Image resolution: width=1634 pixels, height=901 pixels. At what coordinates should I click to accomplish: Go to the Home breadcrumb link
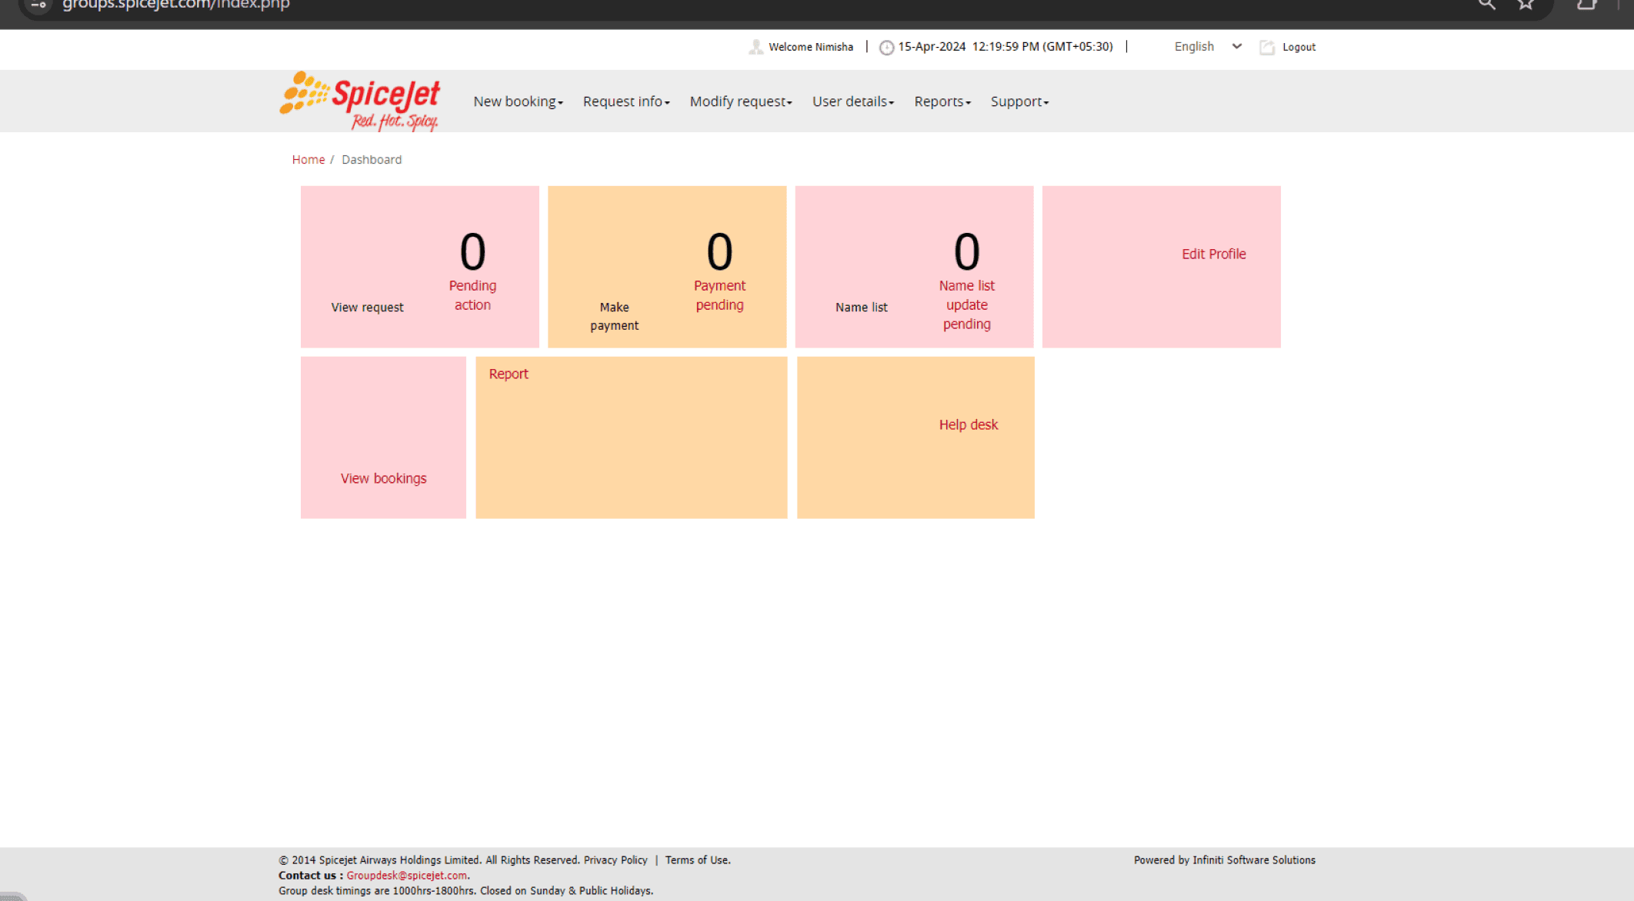[x=308, y=159]
